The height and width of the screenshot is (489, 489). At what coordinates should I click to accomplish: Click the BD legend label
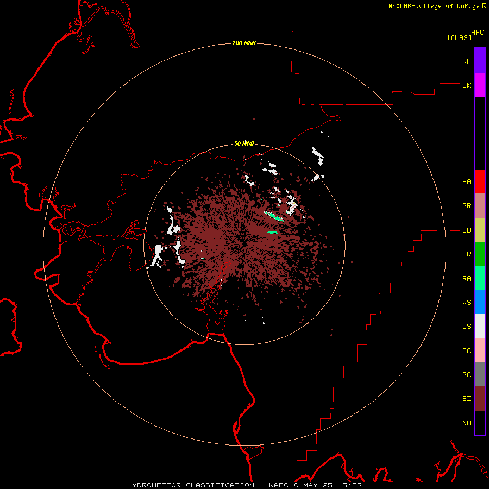pos(466,230)
